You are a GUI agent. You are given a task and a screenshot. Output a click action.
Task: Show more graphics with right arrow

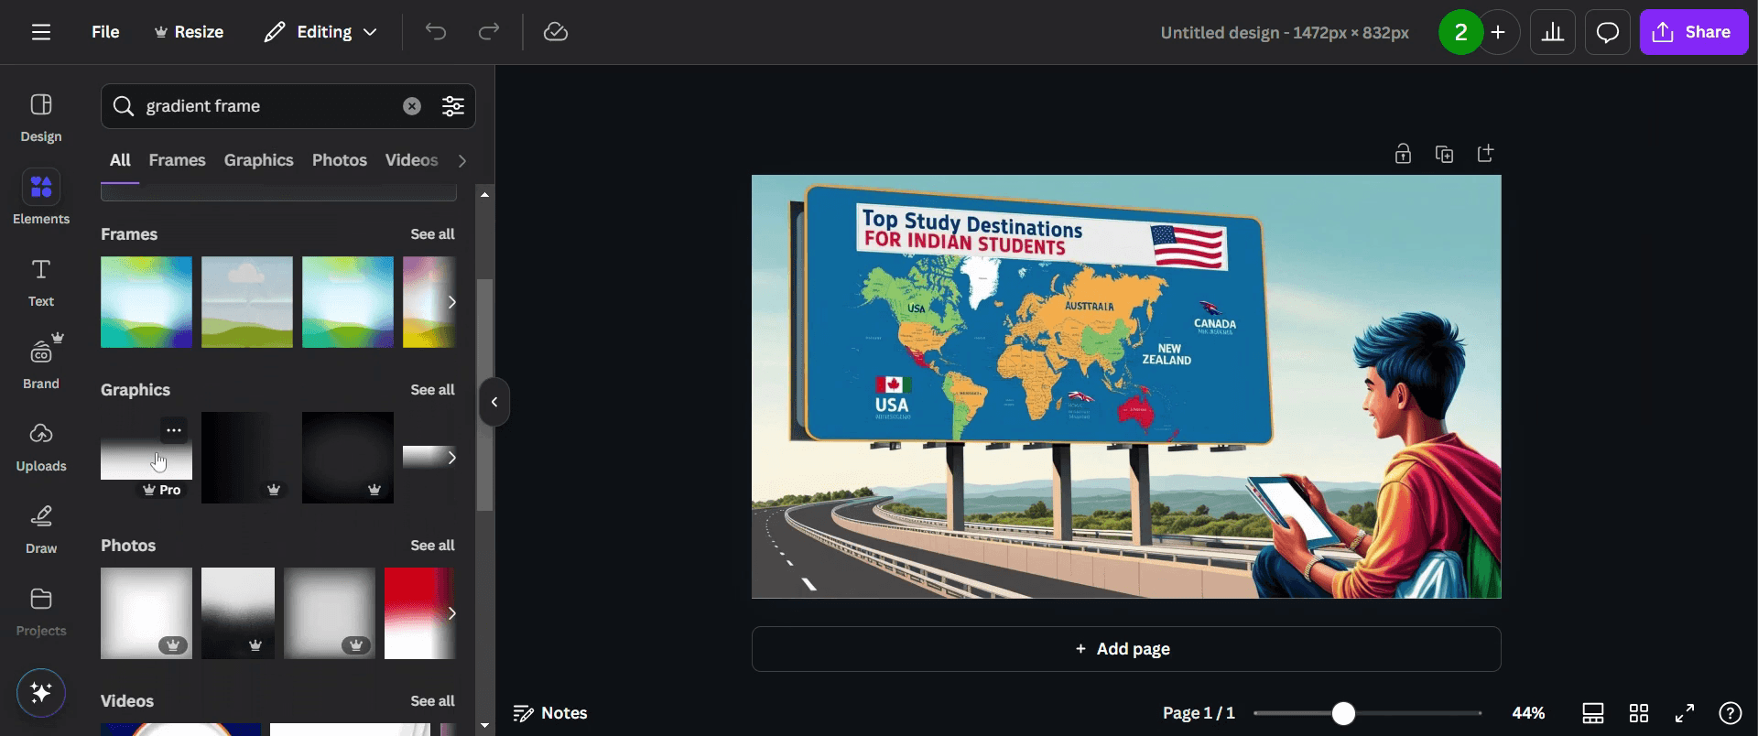tap(451, 458)
